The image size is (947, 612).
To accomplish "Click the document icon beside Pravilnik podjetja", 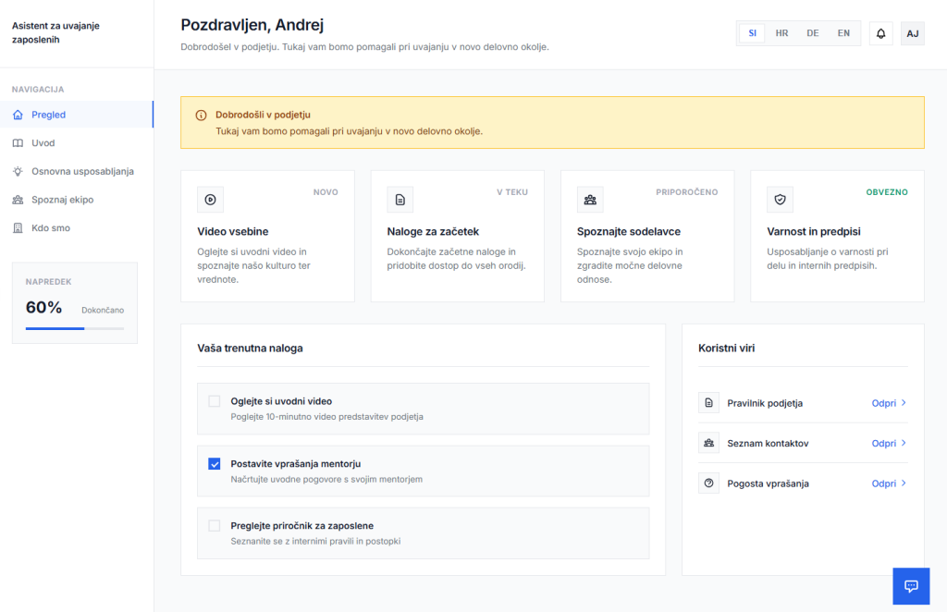I will 709,403.
